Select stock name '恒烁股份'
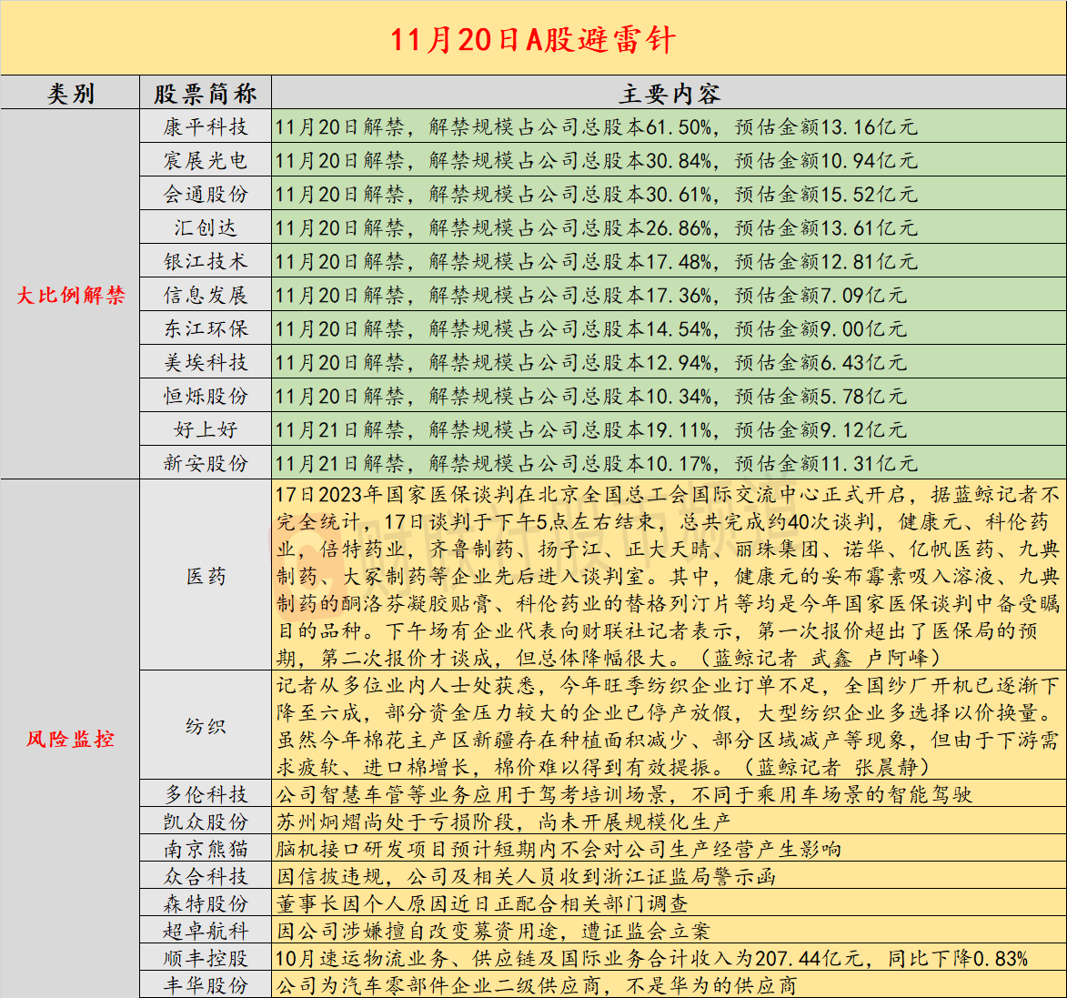The width and height of the screenshot is (1067, 998). coord(206,396)
